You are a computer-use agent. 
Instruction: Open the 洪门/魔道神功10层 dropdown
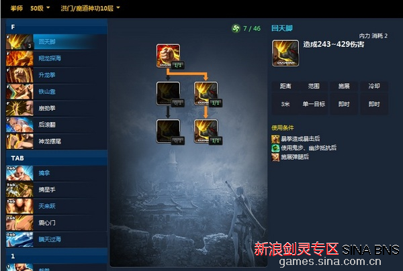tap(90, 8)
